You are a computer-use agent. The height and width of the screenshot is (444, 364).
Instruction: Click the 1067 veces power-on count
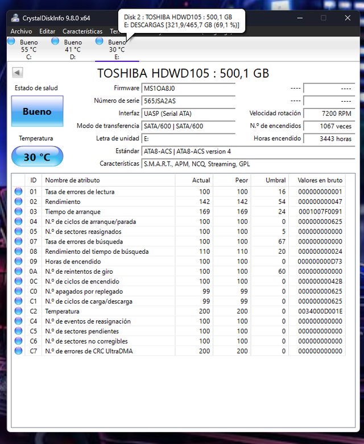[329, 126]
